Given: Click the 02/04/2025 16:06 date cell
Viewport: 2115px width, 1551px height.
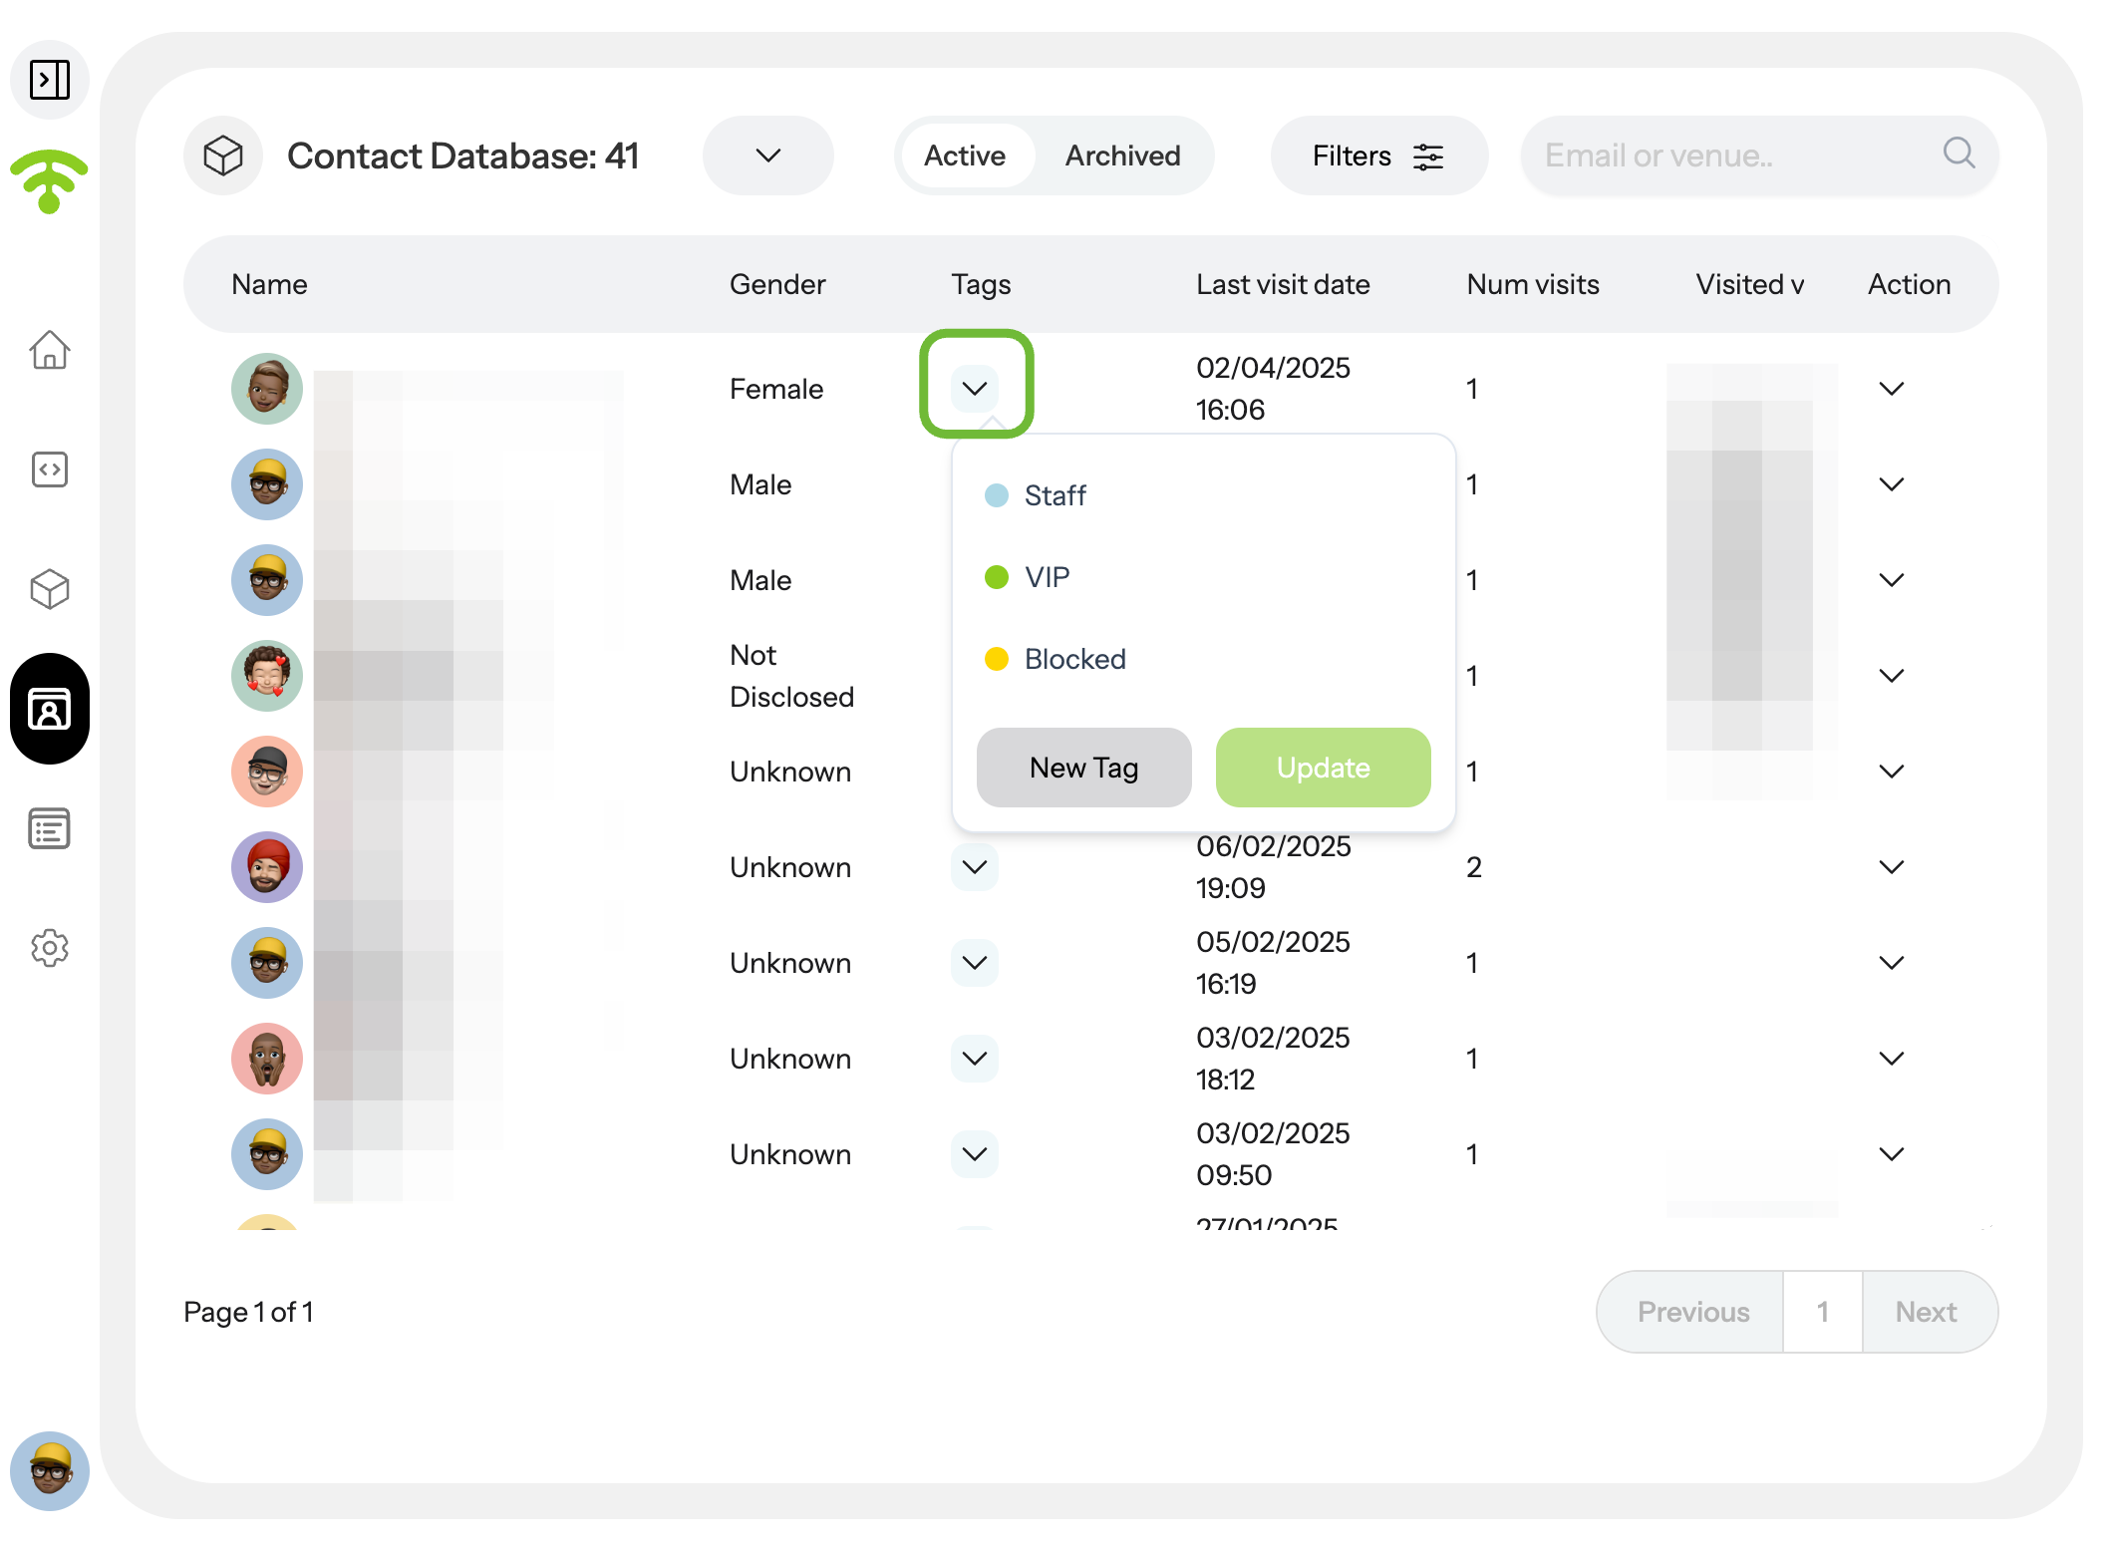Looking at the screenshot, I should tap(1273, 389).
